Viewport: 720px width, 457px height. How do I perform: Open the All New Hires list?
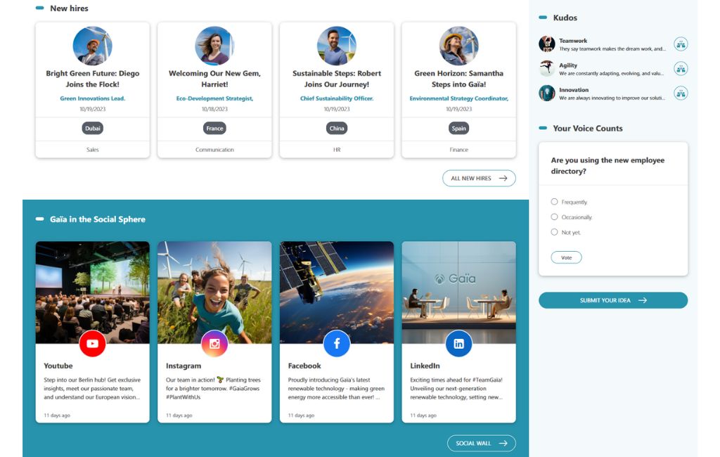coord(479,179)
